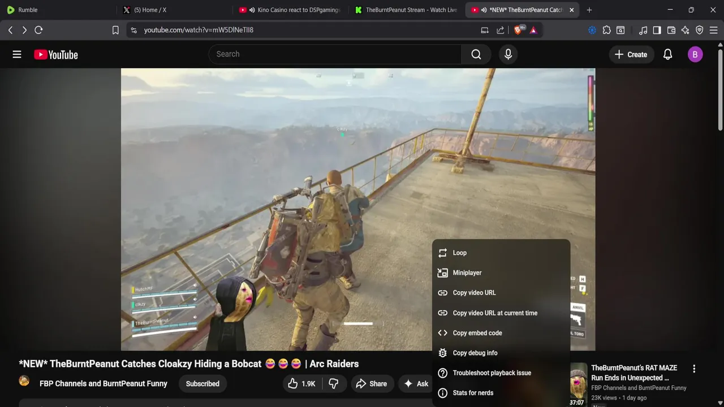Switch to the Kino Casino react tab
Image resolution: width=724 pixels, height=407 pixels.
click(x=290, y=10)
